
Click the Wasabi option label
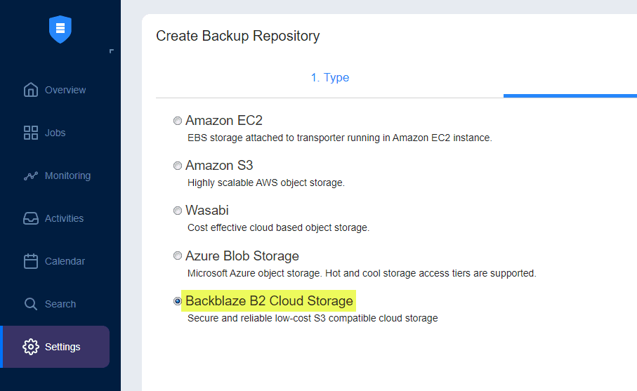(207, 211)
